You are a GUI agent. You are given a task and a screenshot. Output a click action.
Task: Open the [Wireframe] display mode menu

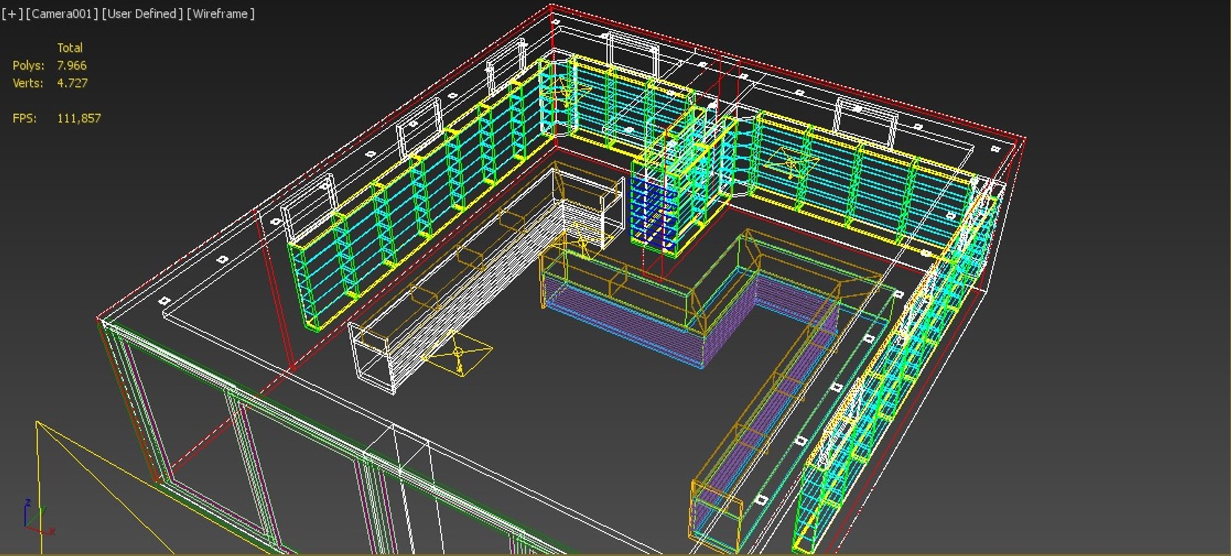pos(221,13)
